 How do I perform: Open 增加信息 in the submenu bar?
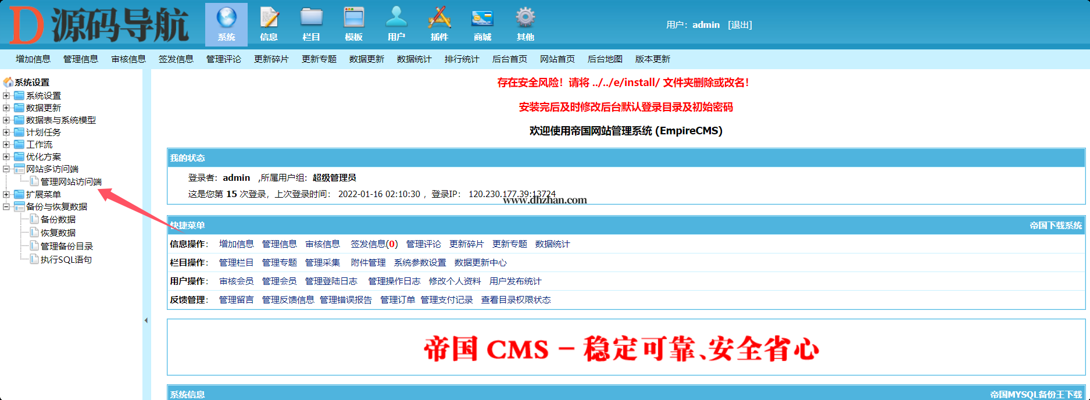(x=33, y=59)
